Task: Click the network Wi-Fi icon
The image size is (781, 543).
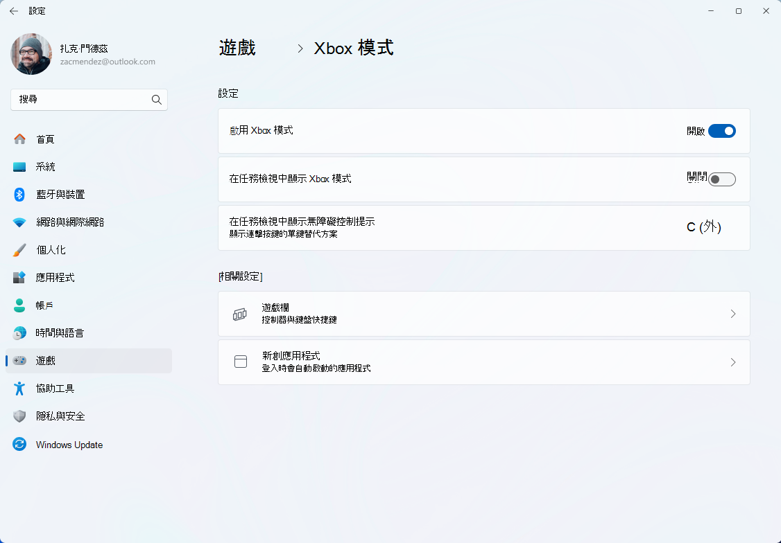Action: (x=19, y=222)
